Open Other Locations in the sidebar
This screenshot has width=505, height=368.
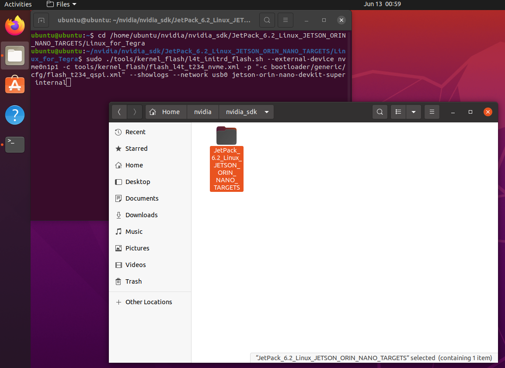[x=150, y=302]
